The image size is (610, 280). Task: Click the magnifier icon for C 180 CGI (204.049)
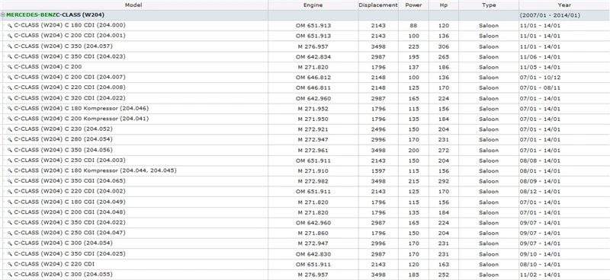(10, 202)
